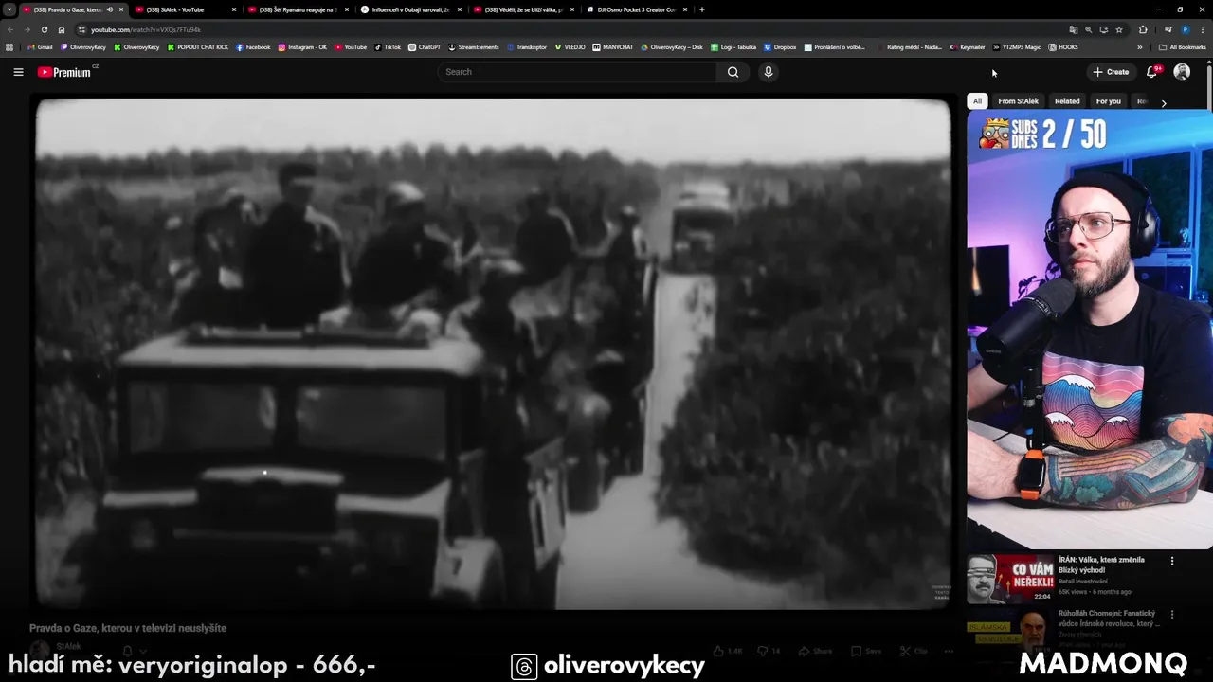The height and width of the screenshot is (682, 1213).
Task: Close the Pravda o Gaze tab
Action: pos(121,9)
